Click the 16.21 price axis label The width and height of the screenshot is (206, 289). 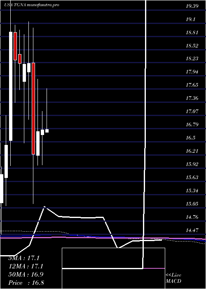pos(192,151)
